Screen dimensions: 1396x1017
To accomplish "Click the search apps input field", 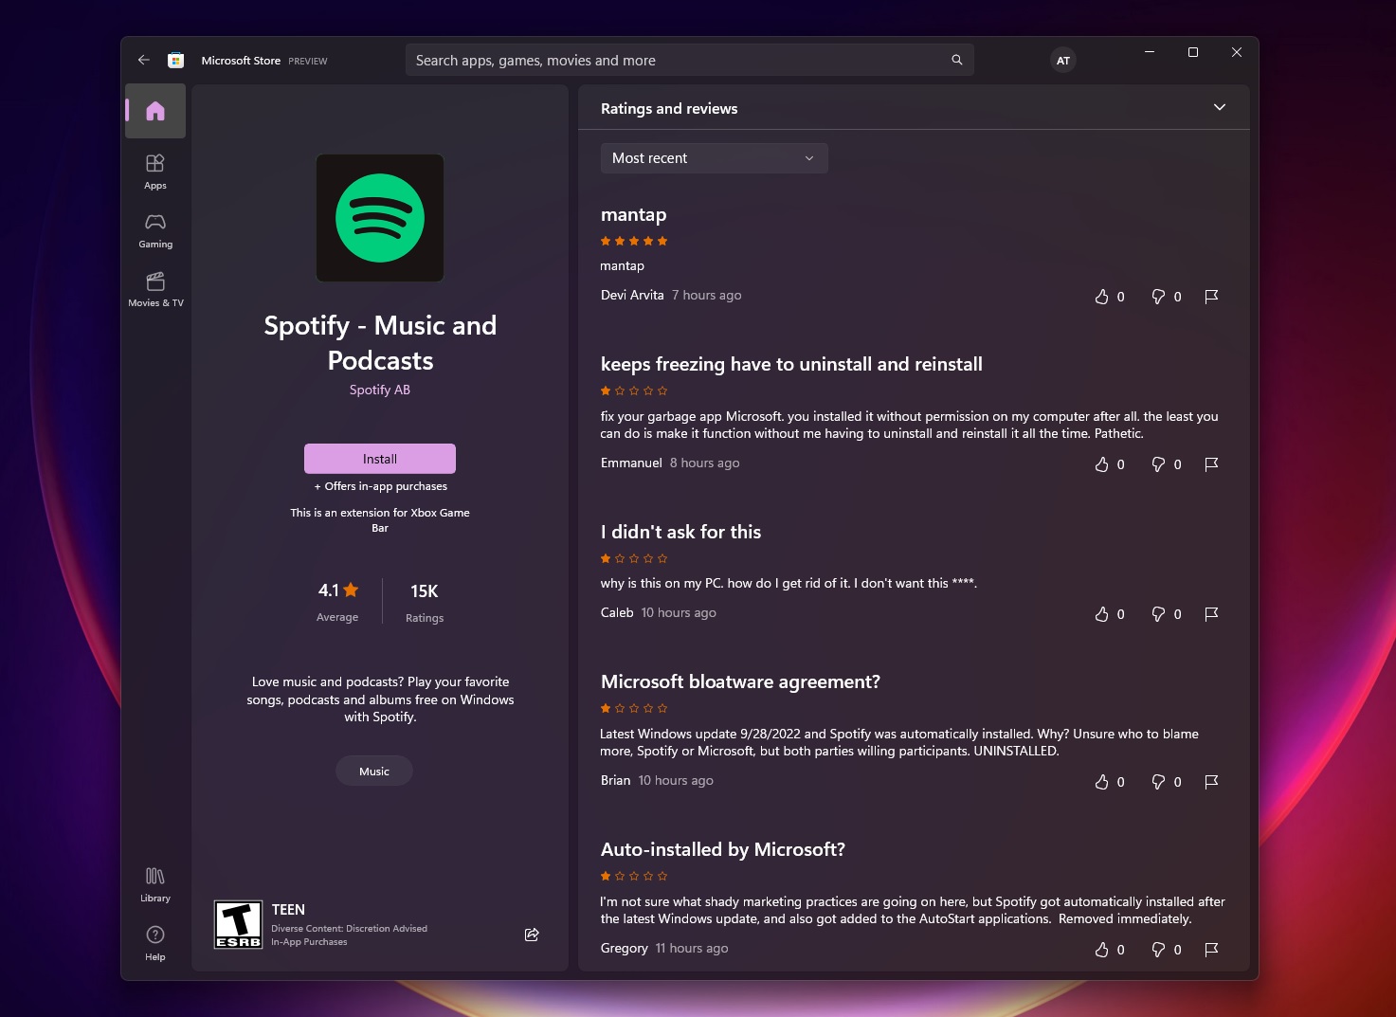I will pos(663,59).
